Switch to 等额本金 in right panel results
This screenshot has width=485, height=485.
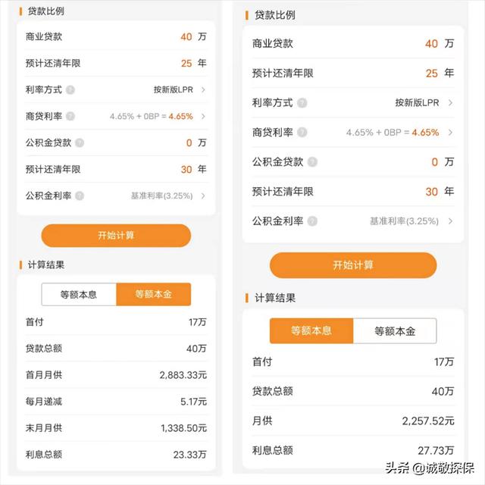[x=395, y=331]
